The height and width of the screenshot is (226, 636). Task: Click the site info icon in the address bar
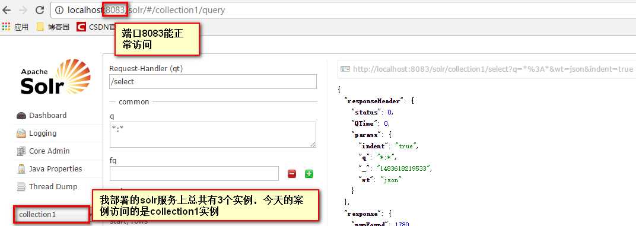59,9
